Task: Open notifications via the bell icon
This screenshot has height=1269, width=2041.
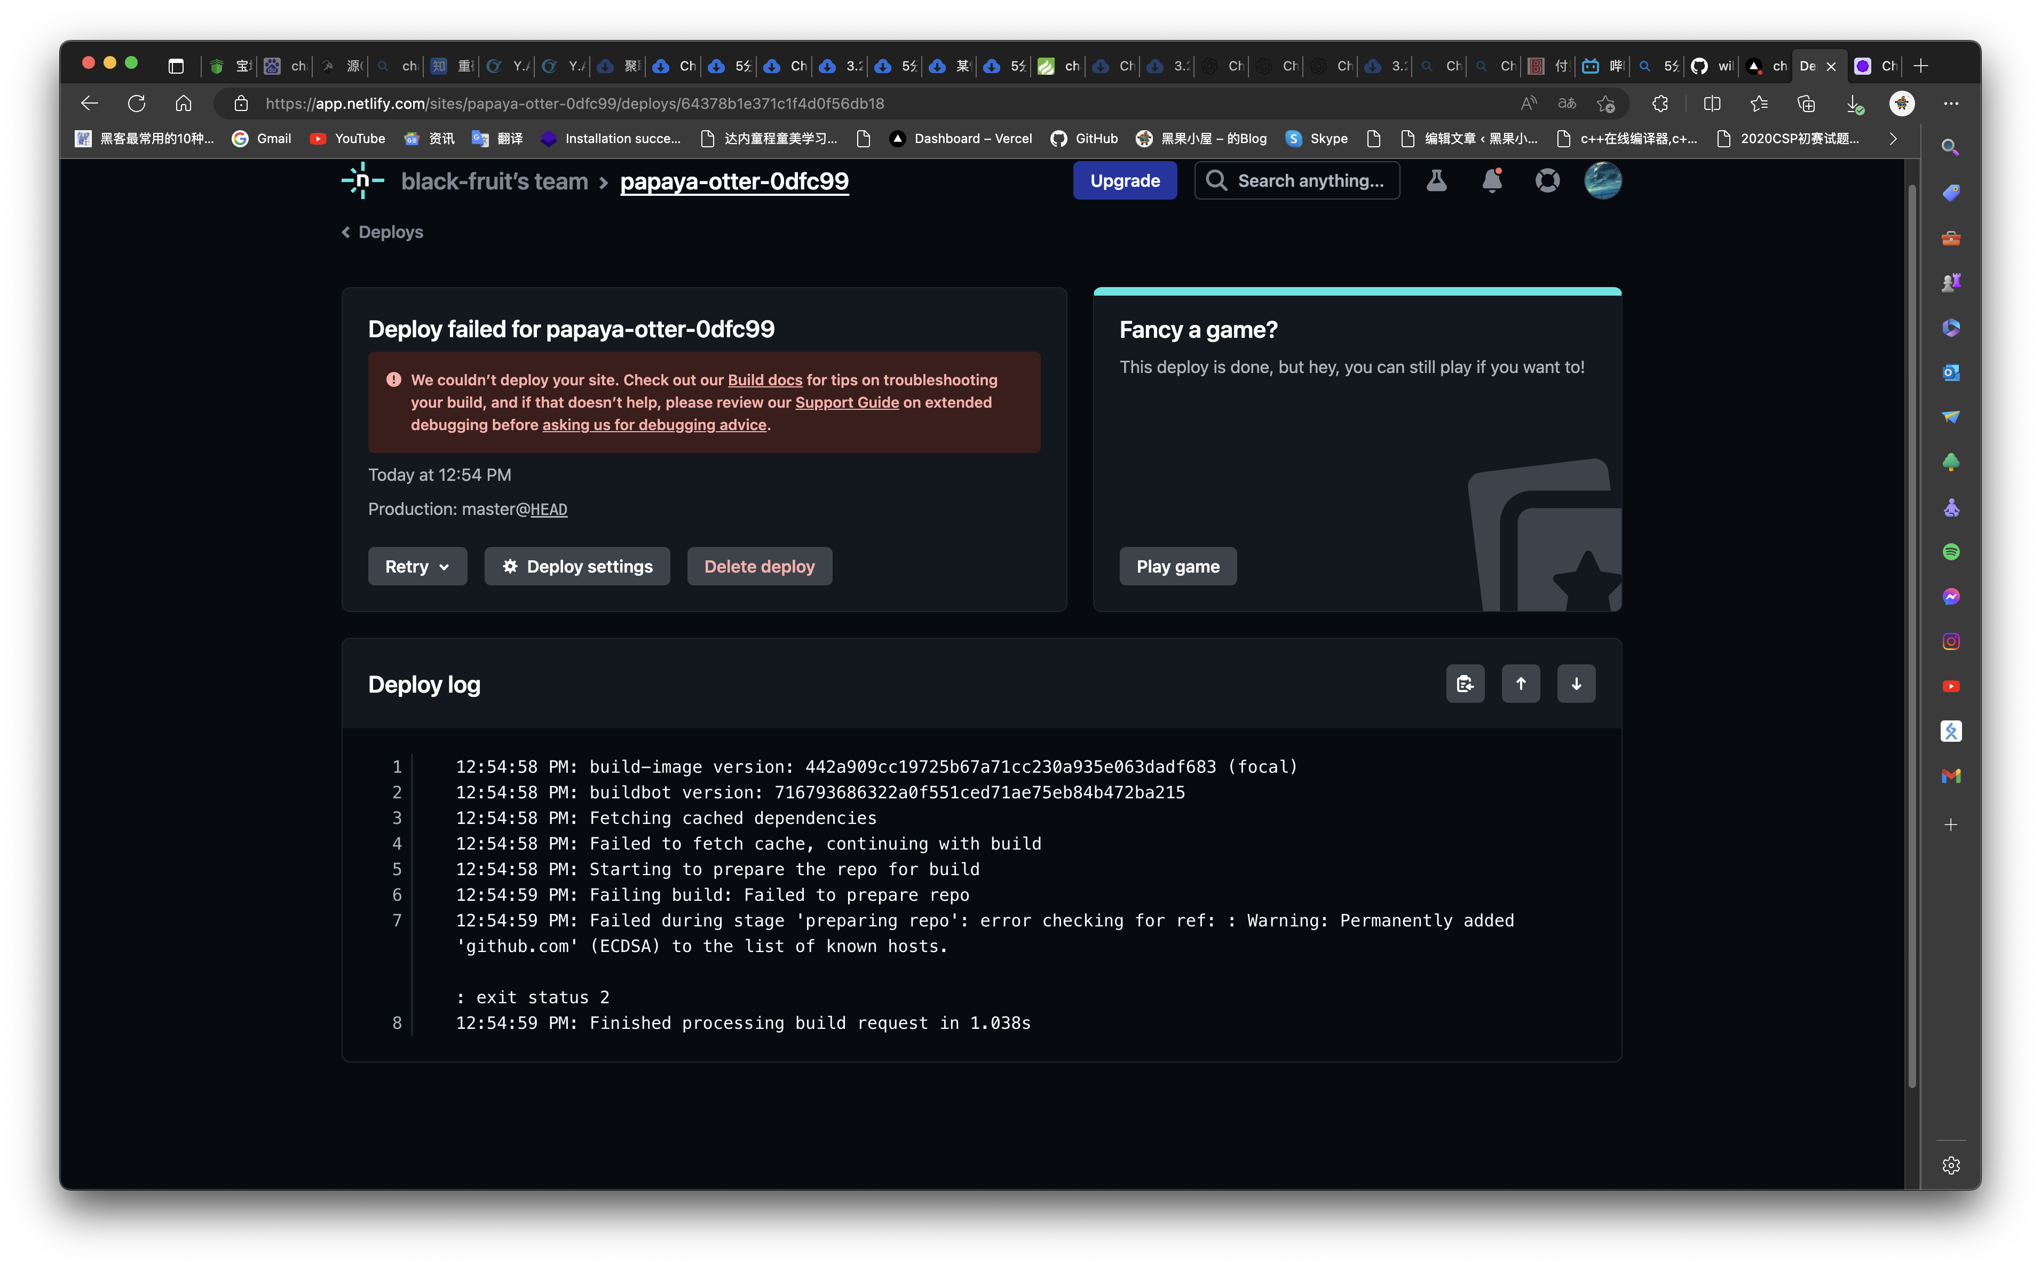Action: point(1491,180)
